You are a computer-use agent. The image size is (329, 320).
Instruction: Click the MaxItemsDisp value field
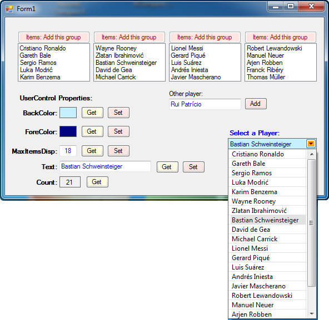[x=68, y=151]
